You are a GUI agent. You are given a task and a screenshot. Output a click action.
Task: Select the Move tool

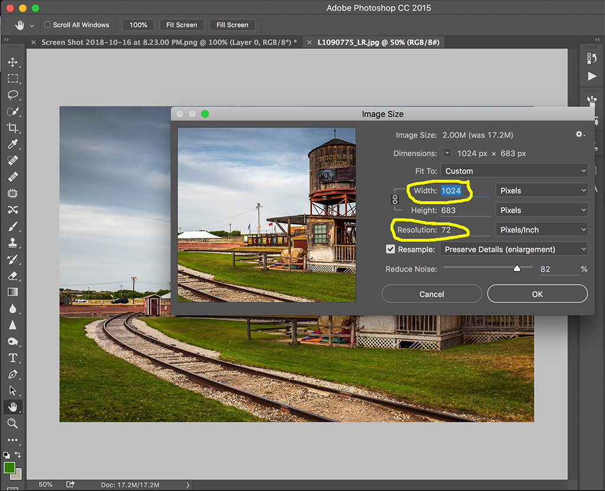pos(12,63)
